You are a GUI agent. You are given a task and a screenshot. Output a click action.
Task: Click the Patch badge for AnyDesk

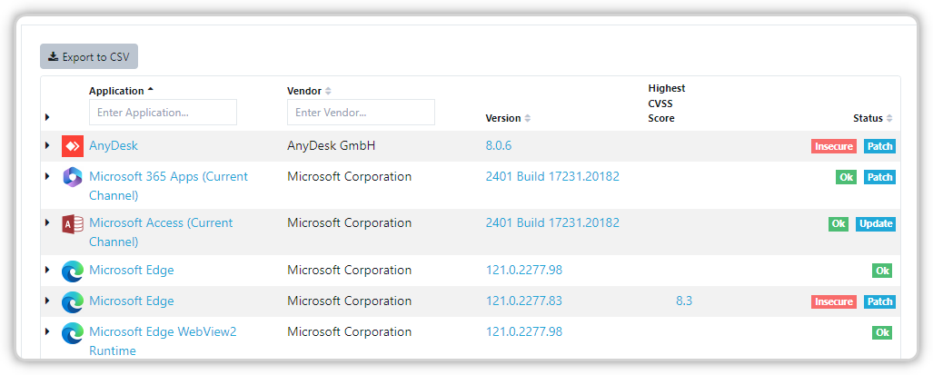click(x=879, y=146)
